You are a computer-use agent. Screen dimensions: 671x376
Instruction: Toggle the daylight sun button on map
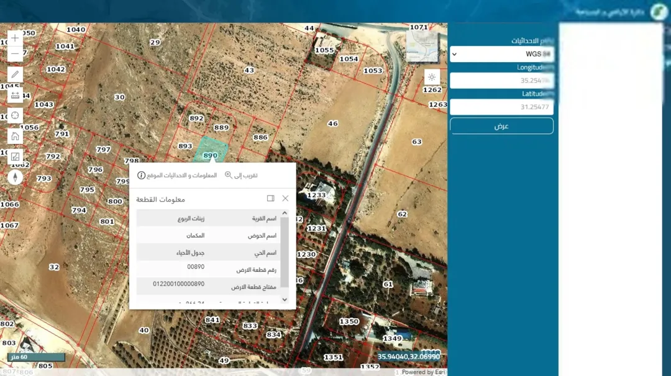pos(432,78)
